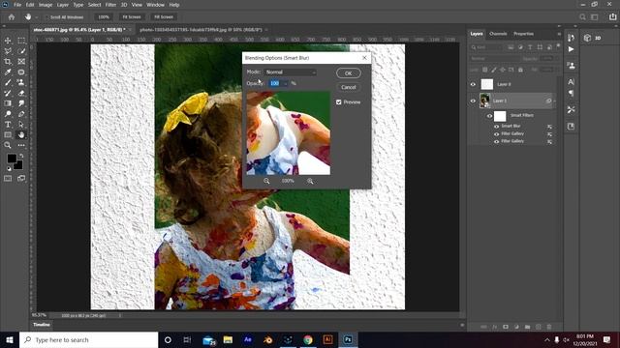Viewport: 620px width, 348px height.
Task: Select the Path Selection tool
Action: click(21, 125)
